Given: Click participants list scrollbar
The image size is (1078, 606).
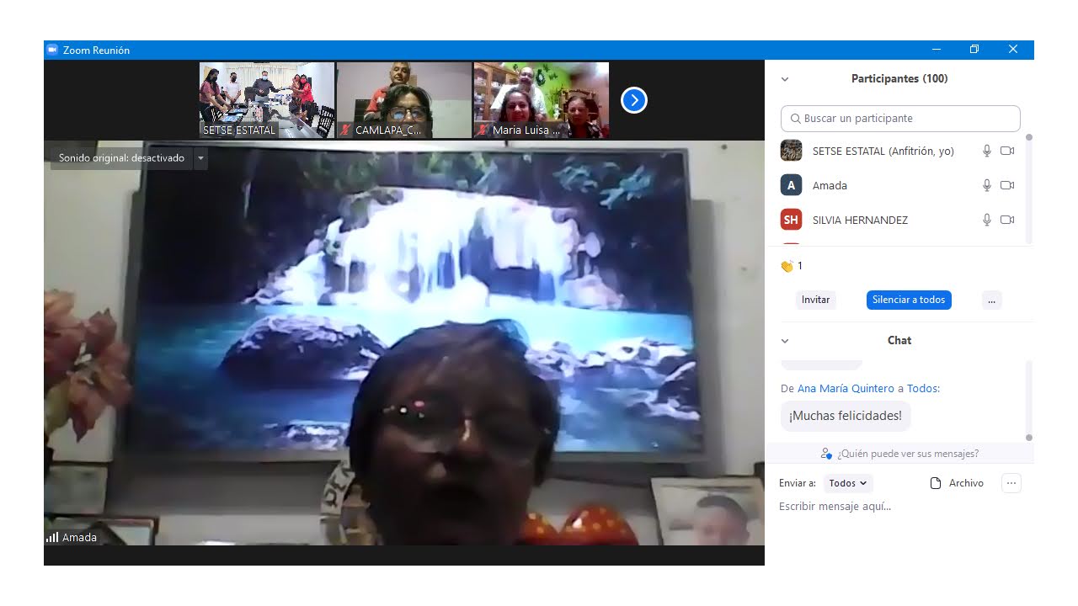Looking at the screenshot, I should pyautogui.click(x=1028, y=189).
